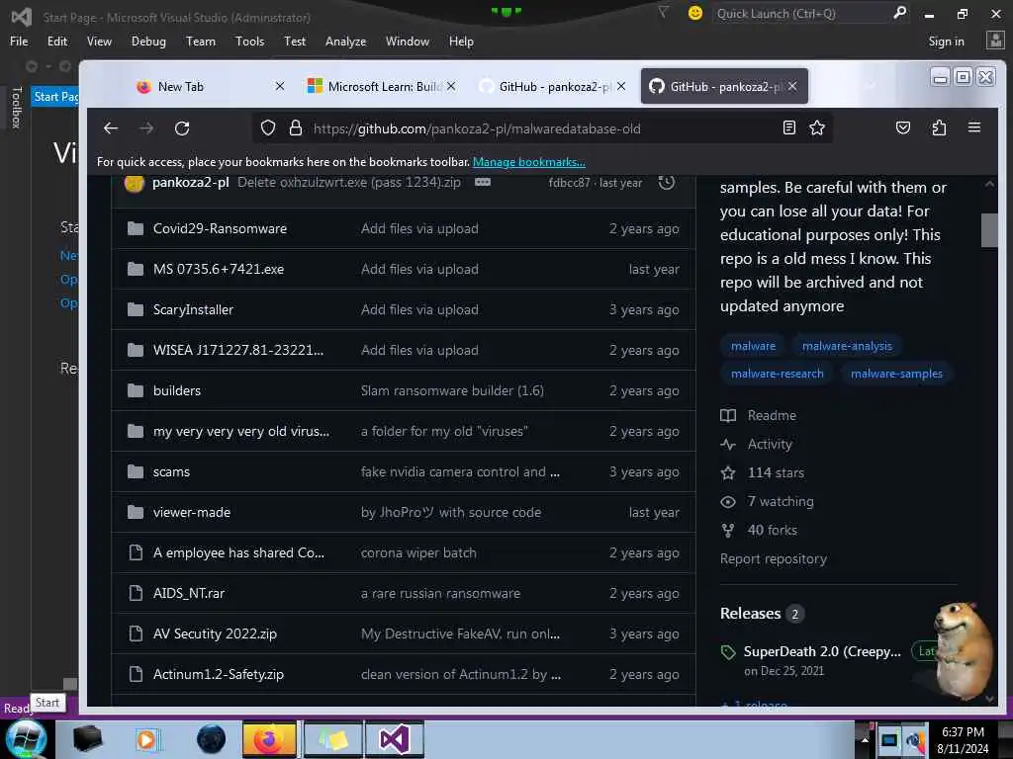Viewport: 1013px width, 759px height.
Task: Show site security via padlock icon
Action: 295,127
